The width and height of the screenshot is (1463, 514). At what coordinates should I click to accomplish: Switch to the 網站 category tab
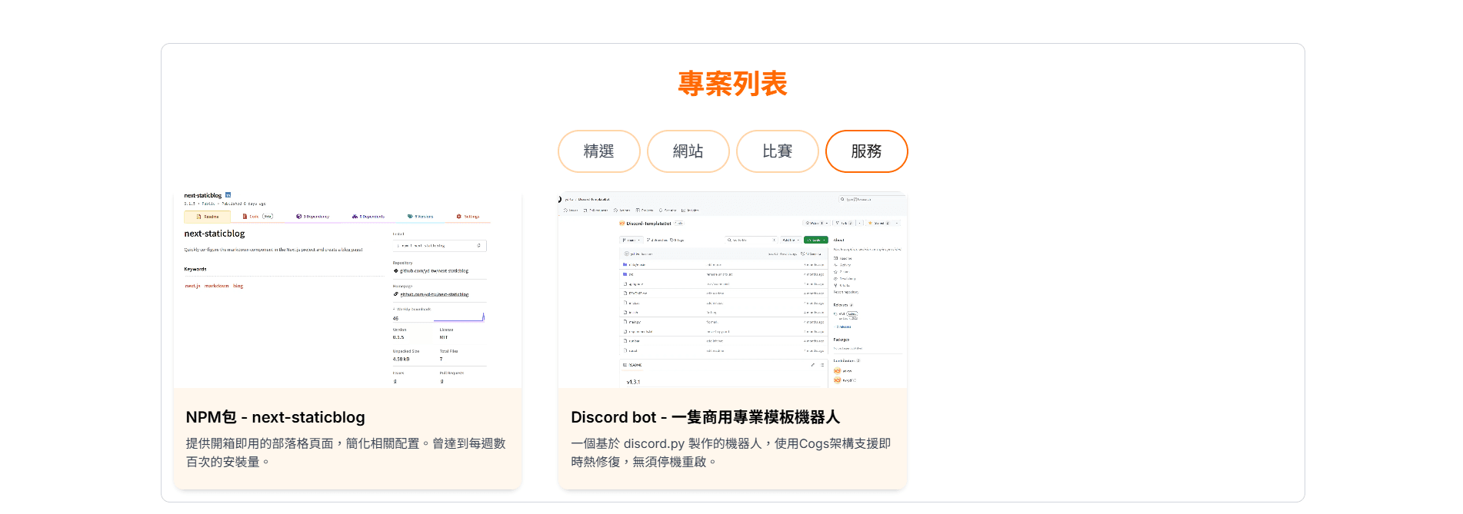point(688,151)
